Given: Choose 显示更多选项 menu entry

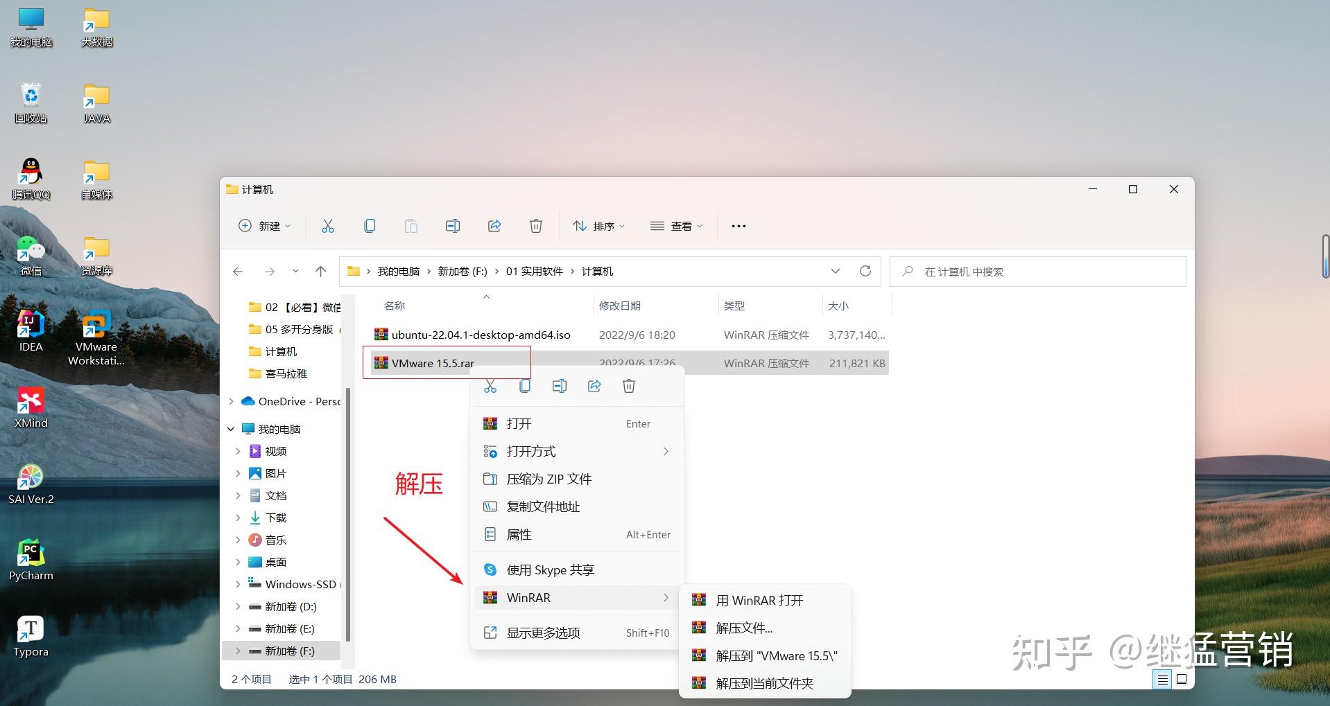Looking at the screenshot, I should (577, 633).
